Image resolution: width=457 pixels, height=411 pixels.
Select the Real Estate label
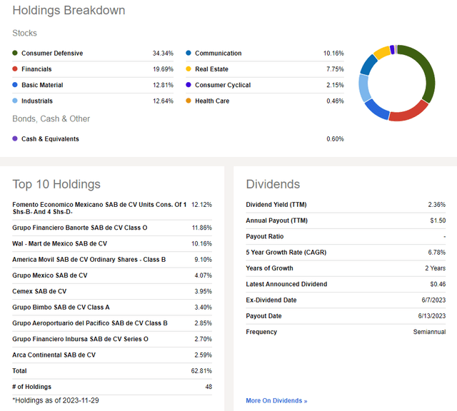pos(211,69)
